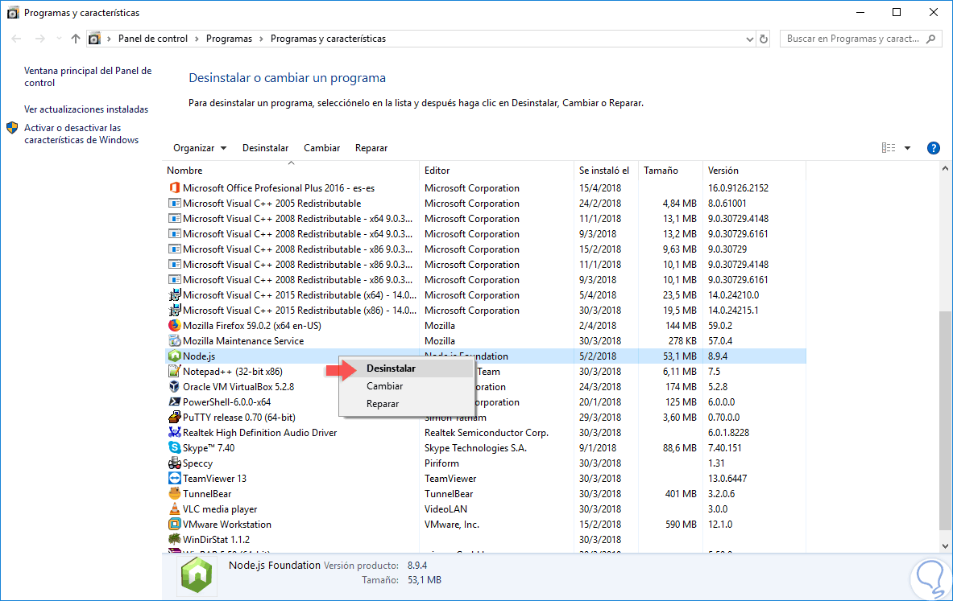Image resolution: width=953 pixels, height=601 pixels.
Task: Click the up-one-level arrow
Action: point(76,39)
